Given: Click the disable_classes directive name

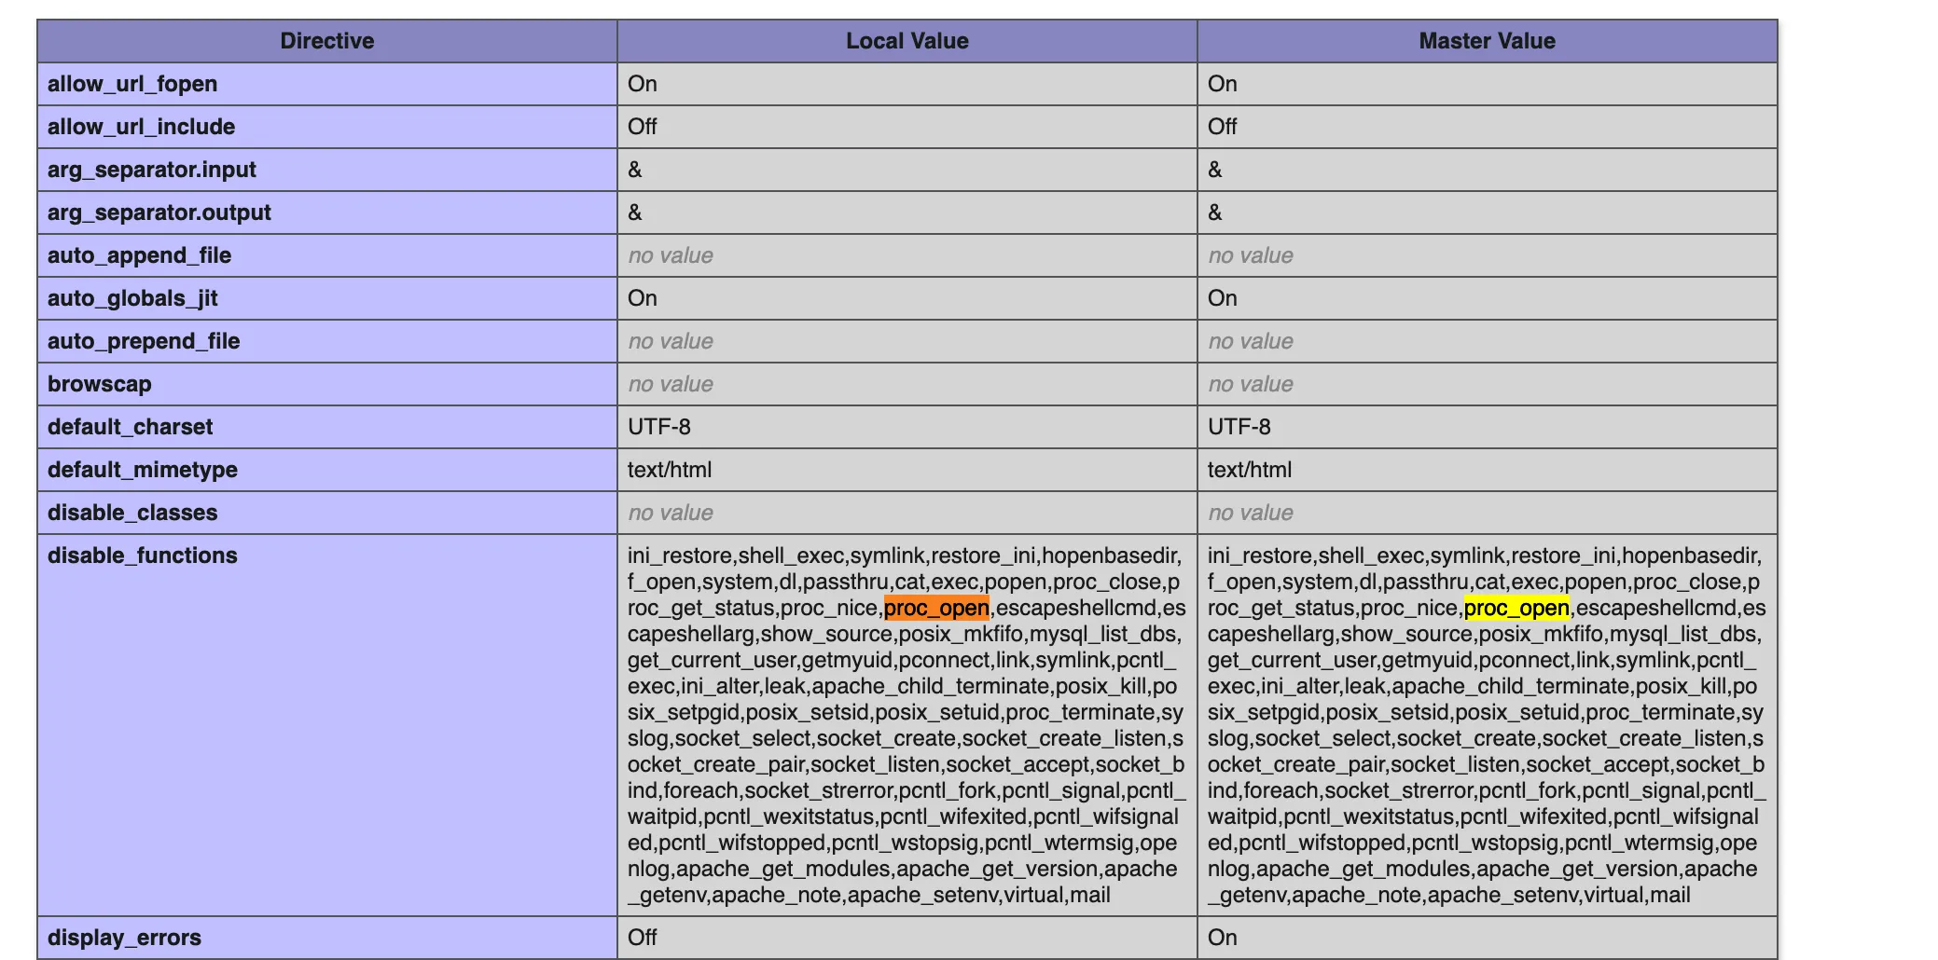Looking at the screenshot, I should 132,513.
